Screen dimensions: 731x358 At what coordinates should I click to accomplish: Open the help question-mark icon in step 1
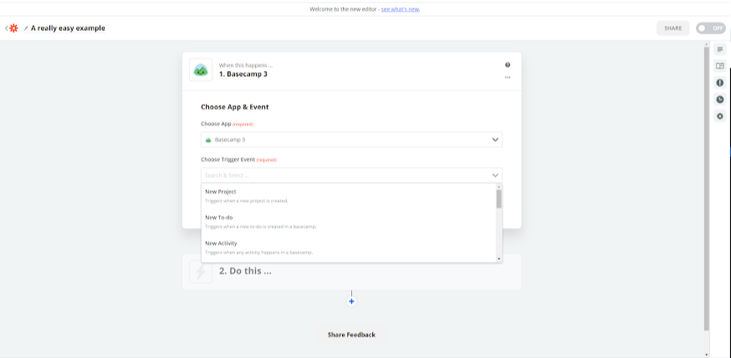pos(508,65)
